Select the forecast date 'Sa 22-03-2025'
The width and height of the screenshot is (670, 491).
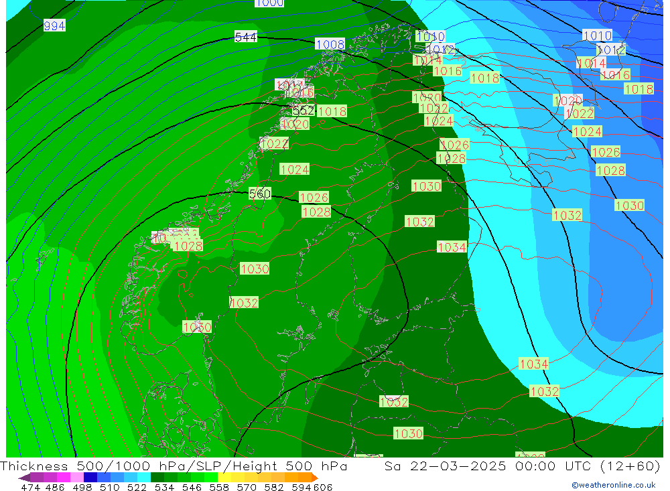445,466
